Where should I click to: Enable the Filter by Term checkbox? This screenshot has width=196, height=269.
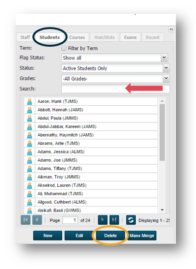coord(64,48)
